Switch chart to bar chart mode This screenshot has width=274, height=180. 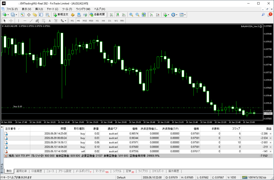point(111,15)
